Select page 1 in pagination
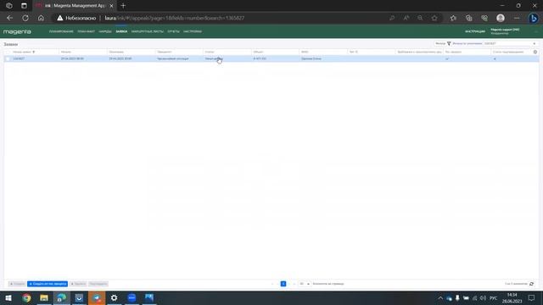543x305 pixels. click(283, 284)
